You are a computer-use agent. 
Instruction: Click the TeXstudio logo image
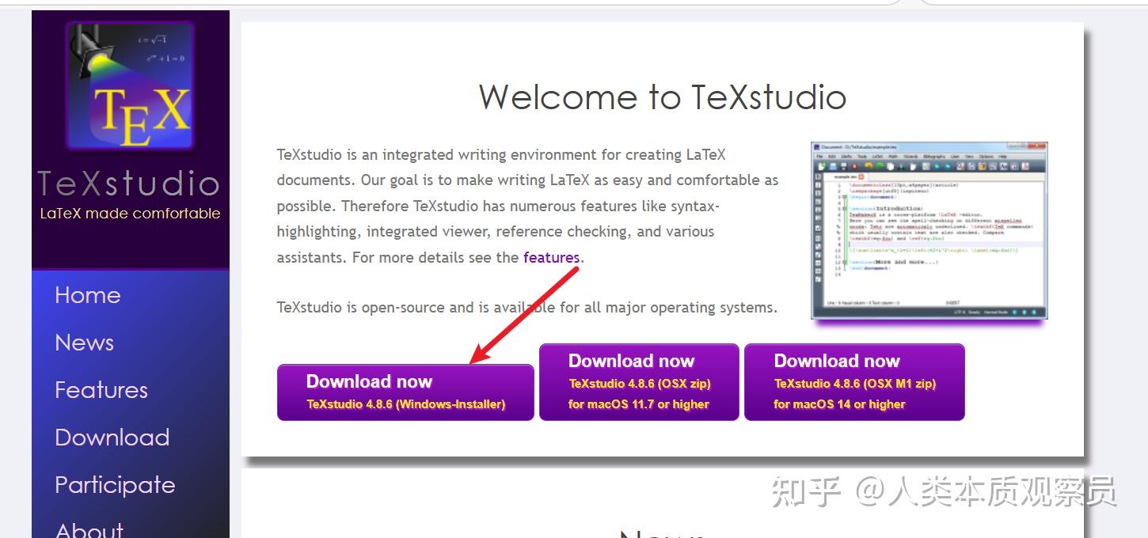129,85
